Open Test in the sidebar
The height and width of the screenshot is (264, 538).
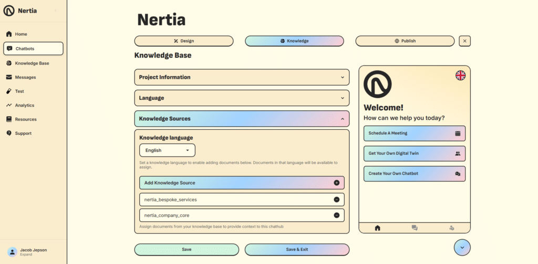[x=33, y=91]
